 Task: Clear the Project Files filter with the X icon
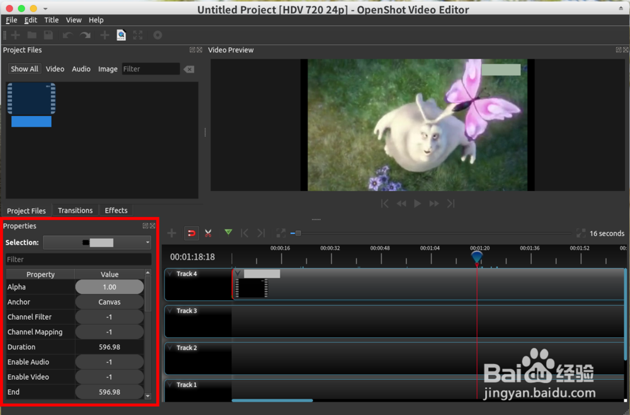pos(189,69)
